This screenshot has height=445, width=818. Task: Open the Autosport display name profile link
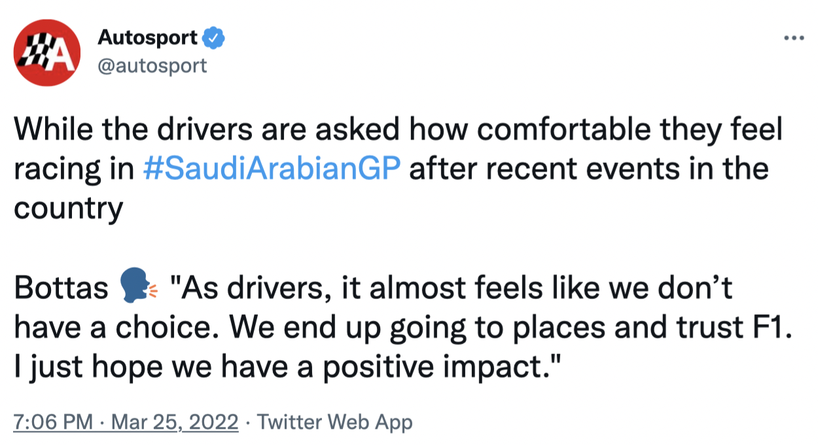pyautogui.click(x=147, y=39)
